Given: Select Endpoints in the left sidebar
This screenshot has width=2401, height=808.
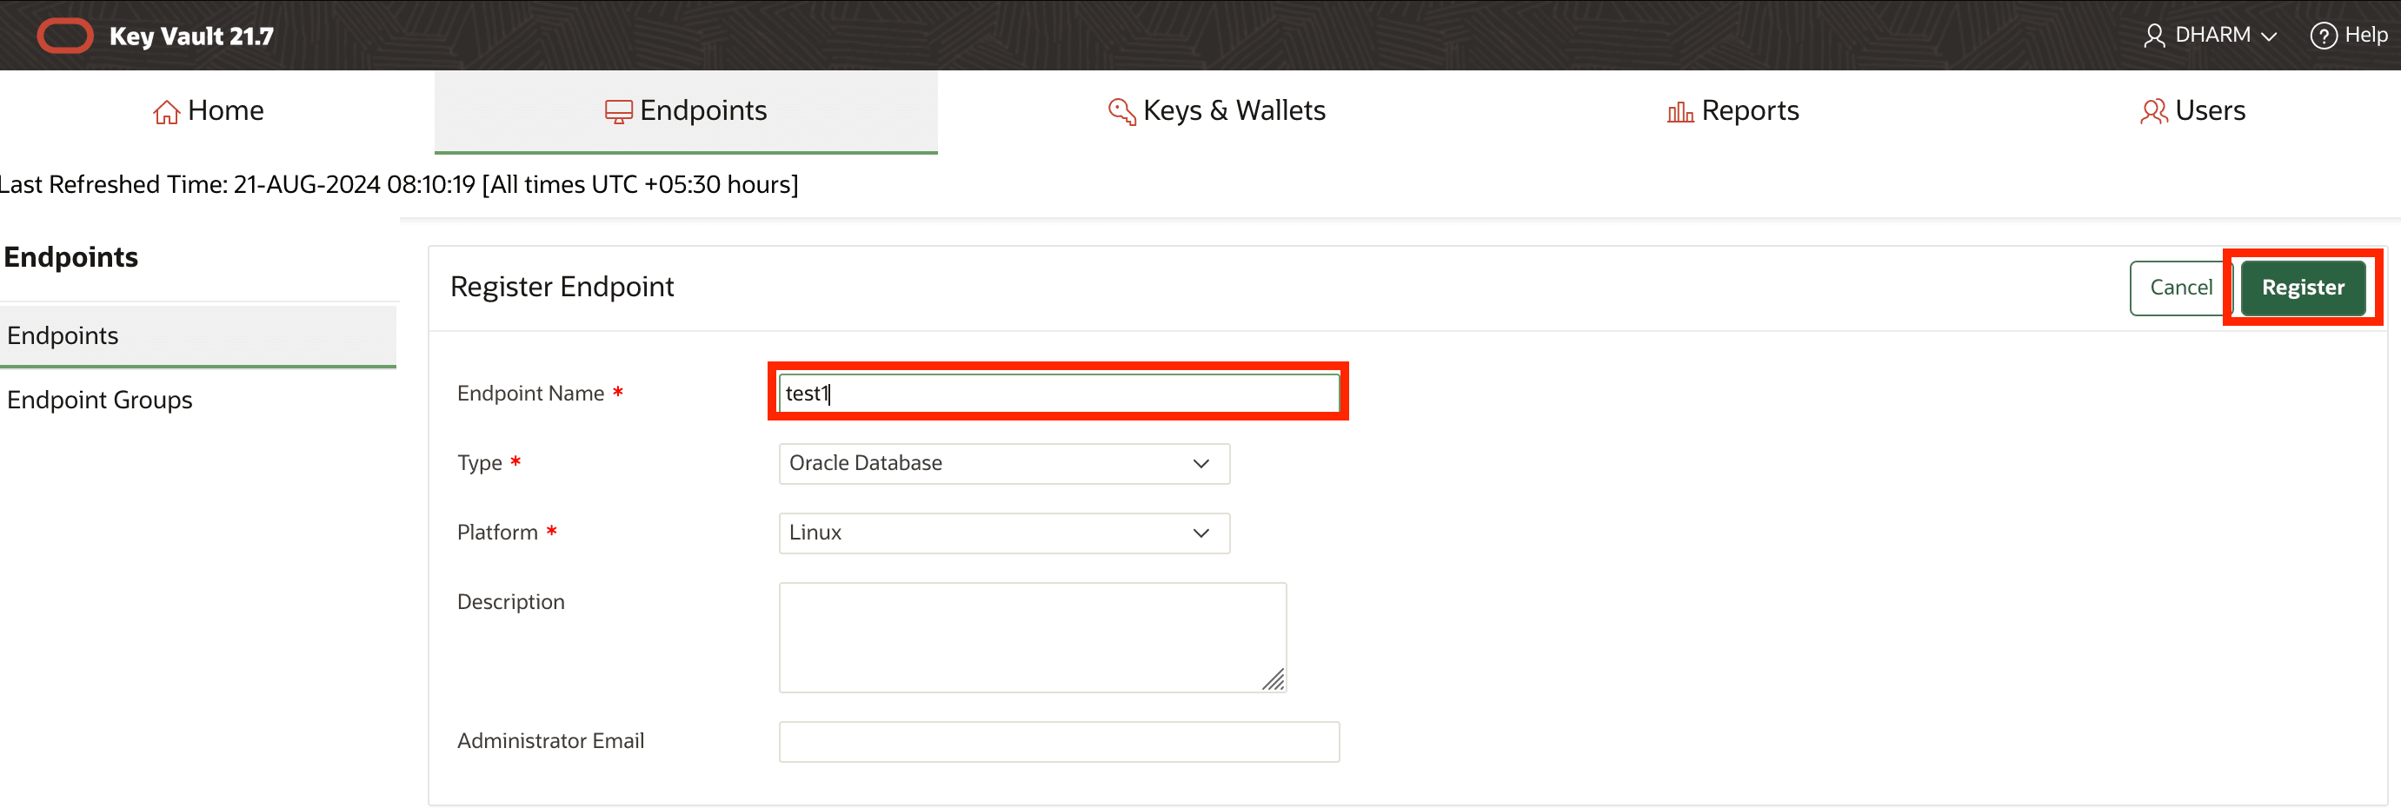Looking at the screenshot, I should click(x=62, y=334).
